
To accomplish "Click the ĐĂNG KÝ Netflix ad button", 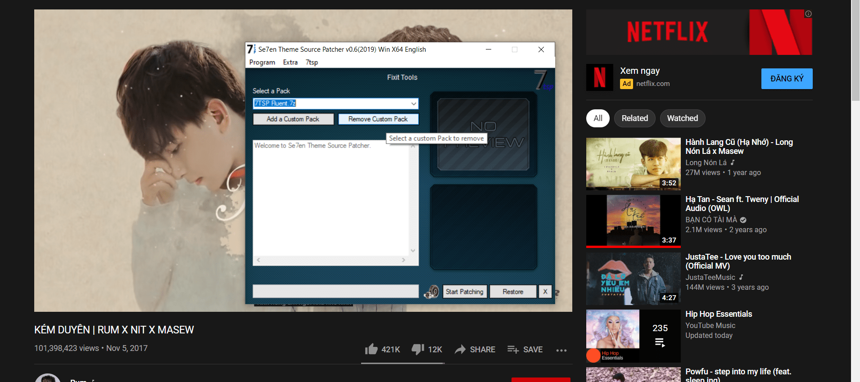I will (x=787, y=79).
